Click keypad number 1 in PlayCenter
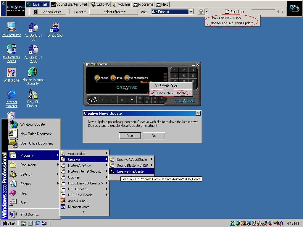The image size is (303, 227). tap(175, 70)
